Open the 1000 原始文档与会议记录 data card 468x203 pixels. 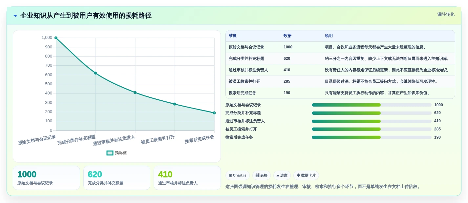tap(46, 178)
